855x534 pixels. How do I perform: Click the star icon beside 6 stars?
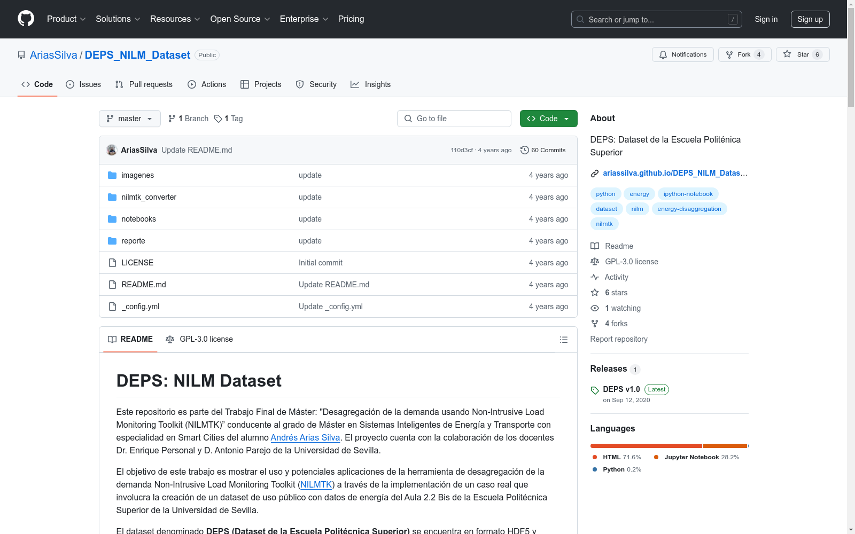pyautogui.click(x=595, y=293)
